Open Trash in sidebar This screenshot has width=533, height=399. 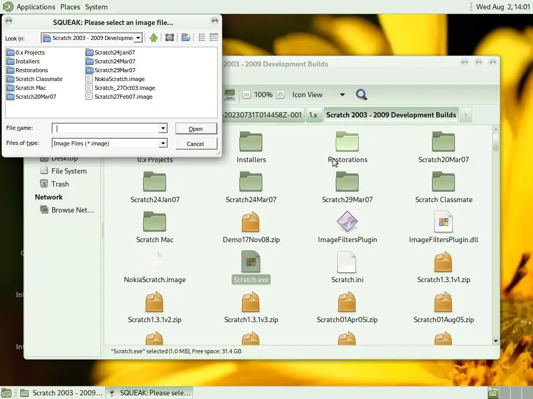(x=55, y=184)
